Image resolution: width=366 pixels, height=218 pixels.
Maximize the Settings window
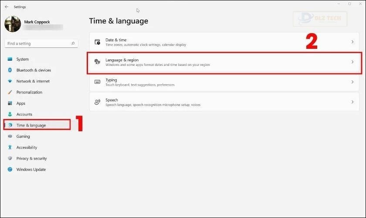tap(349, 4)
